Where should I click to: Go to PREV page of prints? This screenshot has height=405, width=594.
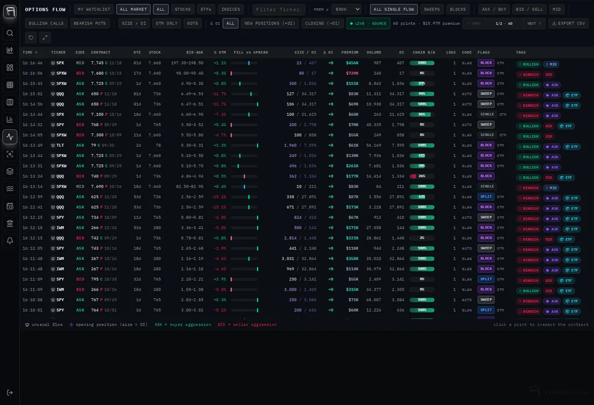474,23
